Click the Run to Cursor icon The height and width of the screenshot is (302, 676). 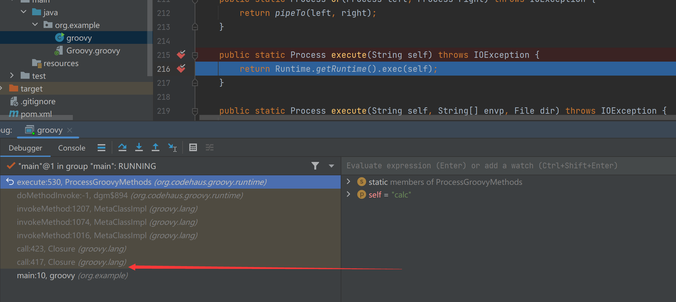point(172,147)
